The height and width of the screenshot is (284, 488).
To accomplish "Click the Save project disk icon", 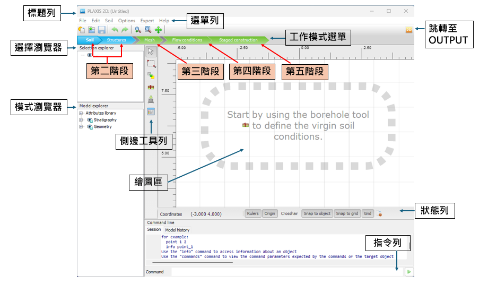I will (x=101, y=30).
